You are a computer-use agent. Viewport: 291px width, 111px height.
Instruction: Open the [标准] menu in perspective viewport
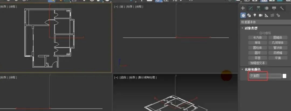click(x=133, y=78)
